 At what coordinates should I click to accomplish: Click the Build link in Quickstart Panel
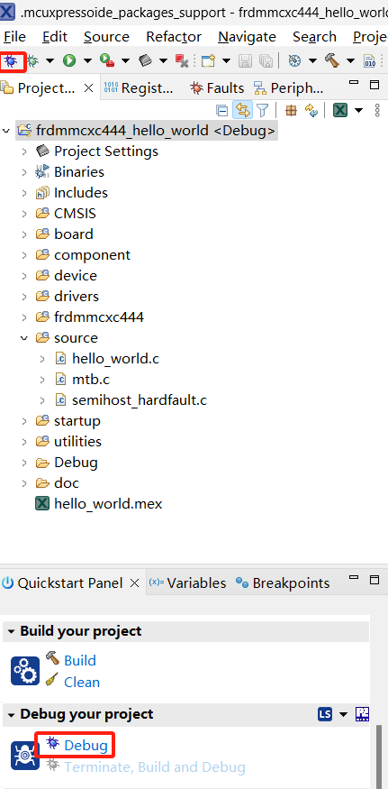80,660
